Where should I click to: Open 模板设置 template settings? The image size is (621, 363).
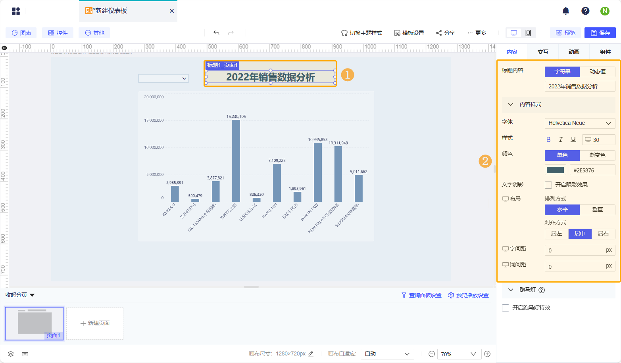click(x=409, y=33)
